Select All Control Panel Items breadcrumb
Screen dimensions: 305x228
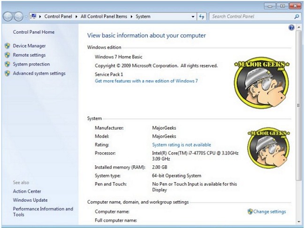(104, 16)
